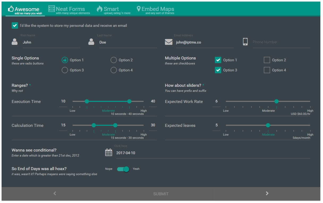Select the Option 2 radio button
323x203 pixels.
(114, 60)
